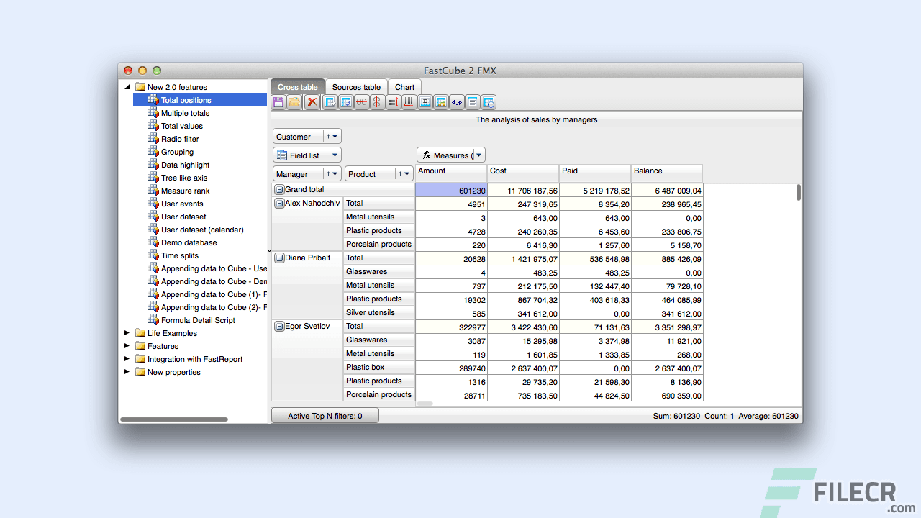Open the Manager field dropdown arrow

point(336,174)
